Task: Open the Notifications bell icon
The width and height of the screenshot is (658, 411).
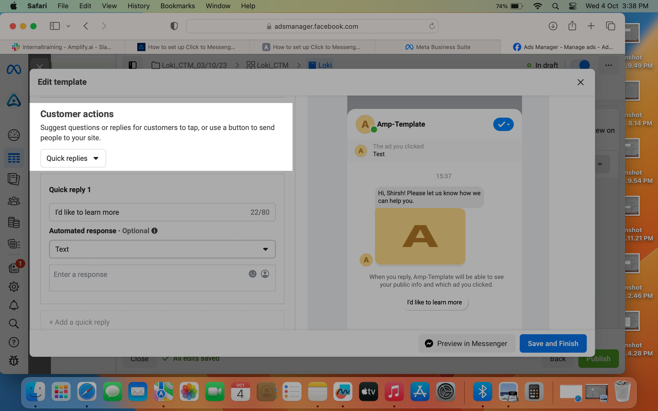Action: 14,305
